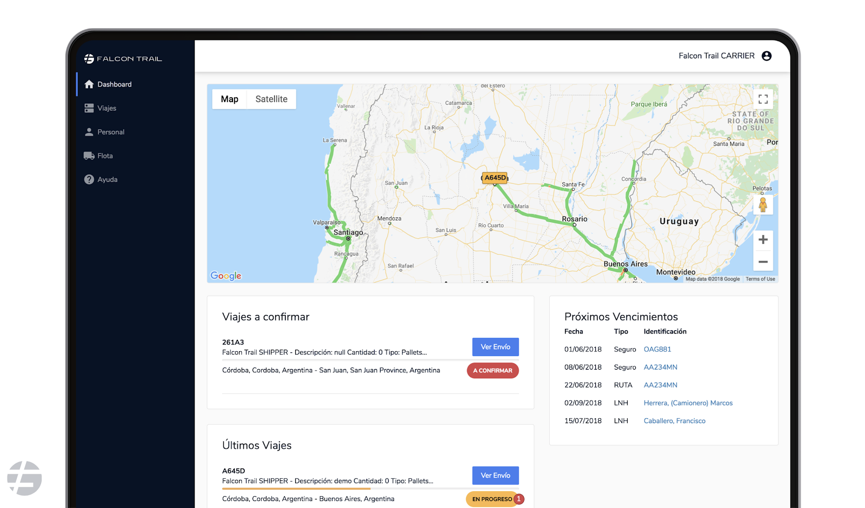Image resolution: width=865 pixels, height=508 pixels.
Task: Open AA234MN link dated 08/06/2018
Action: [x=661, y=367]
